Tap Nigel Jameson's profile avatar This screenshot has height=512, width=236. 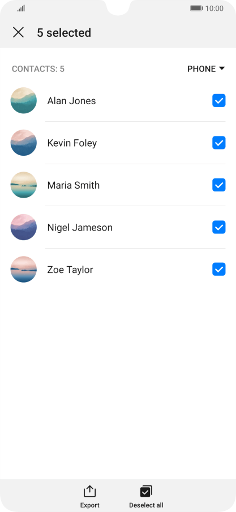point(24,227)
